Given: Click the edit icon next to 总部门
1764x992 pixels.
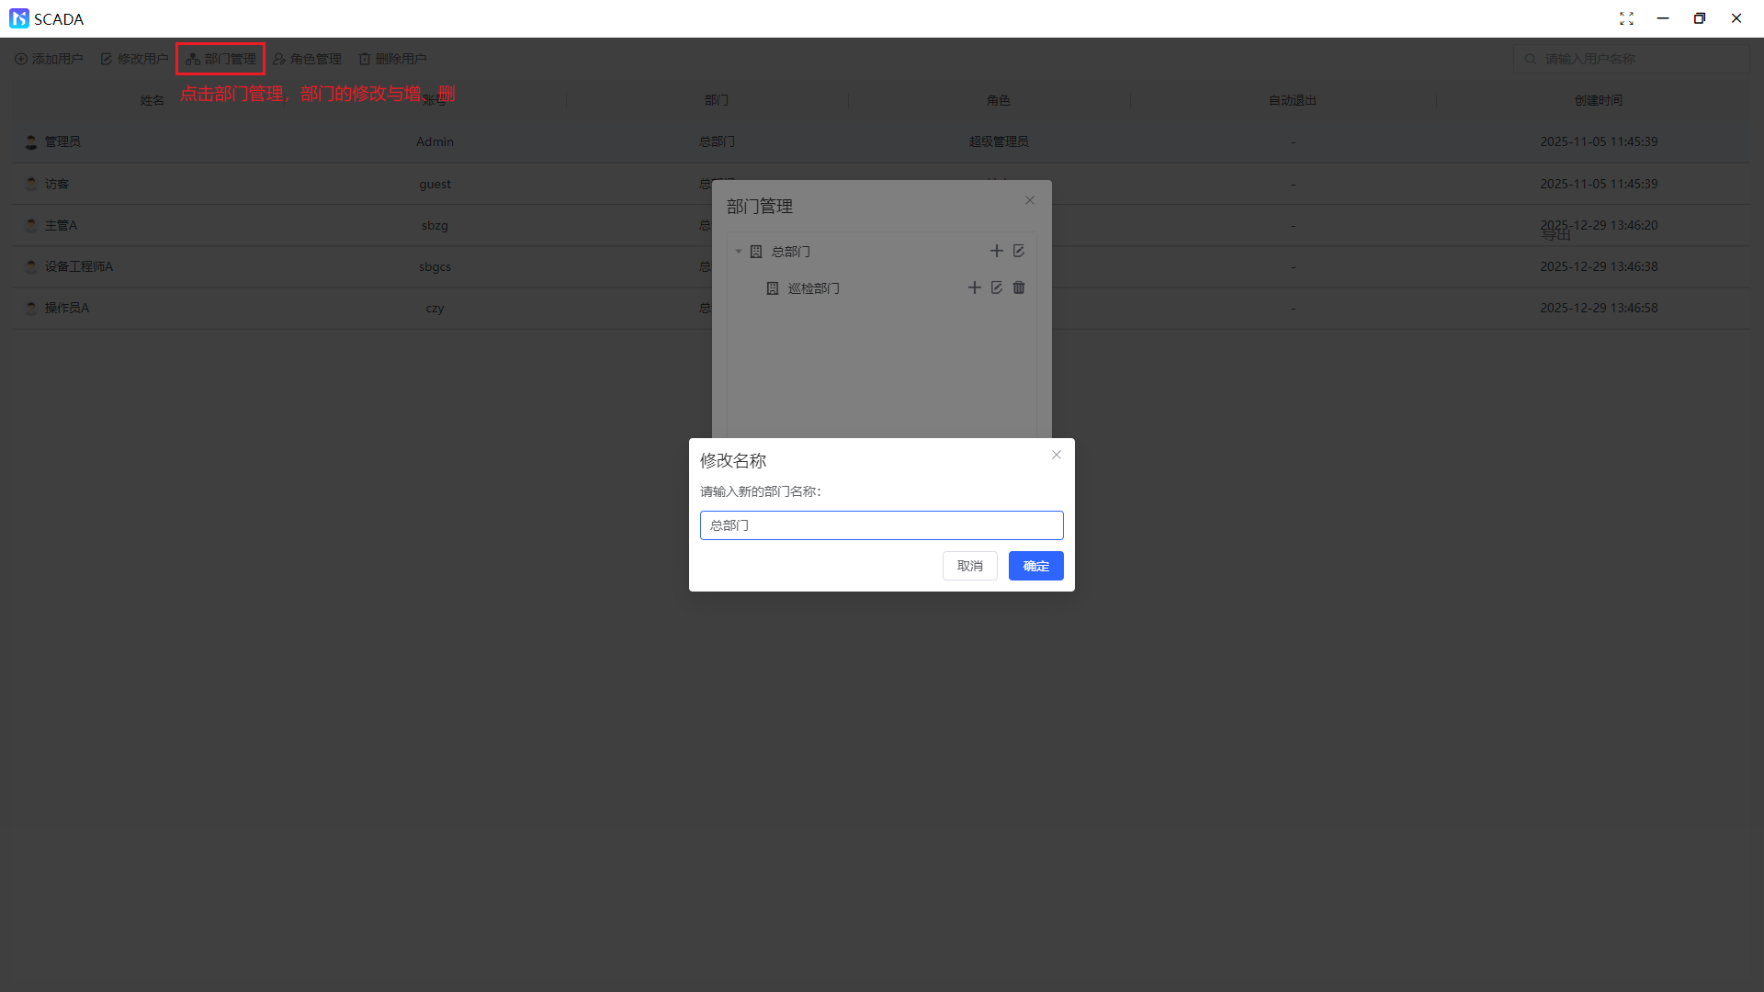Looking at the screenshot, I should point(1019,251).
